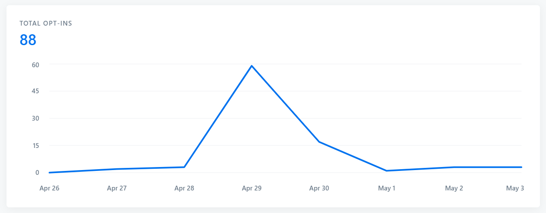This screenshot has width=546, height=213.
Task: Click the Apr 28 x-axis label
Action: (184, 188)
